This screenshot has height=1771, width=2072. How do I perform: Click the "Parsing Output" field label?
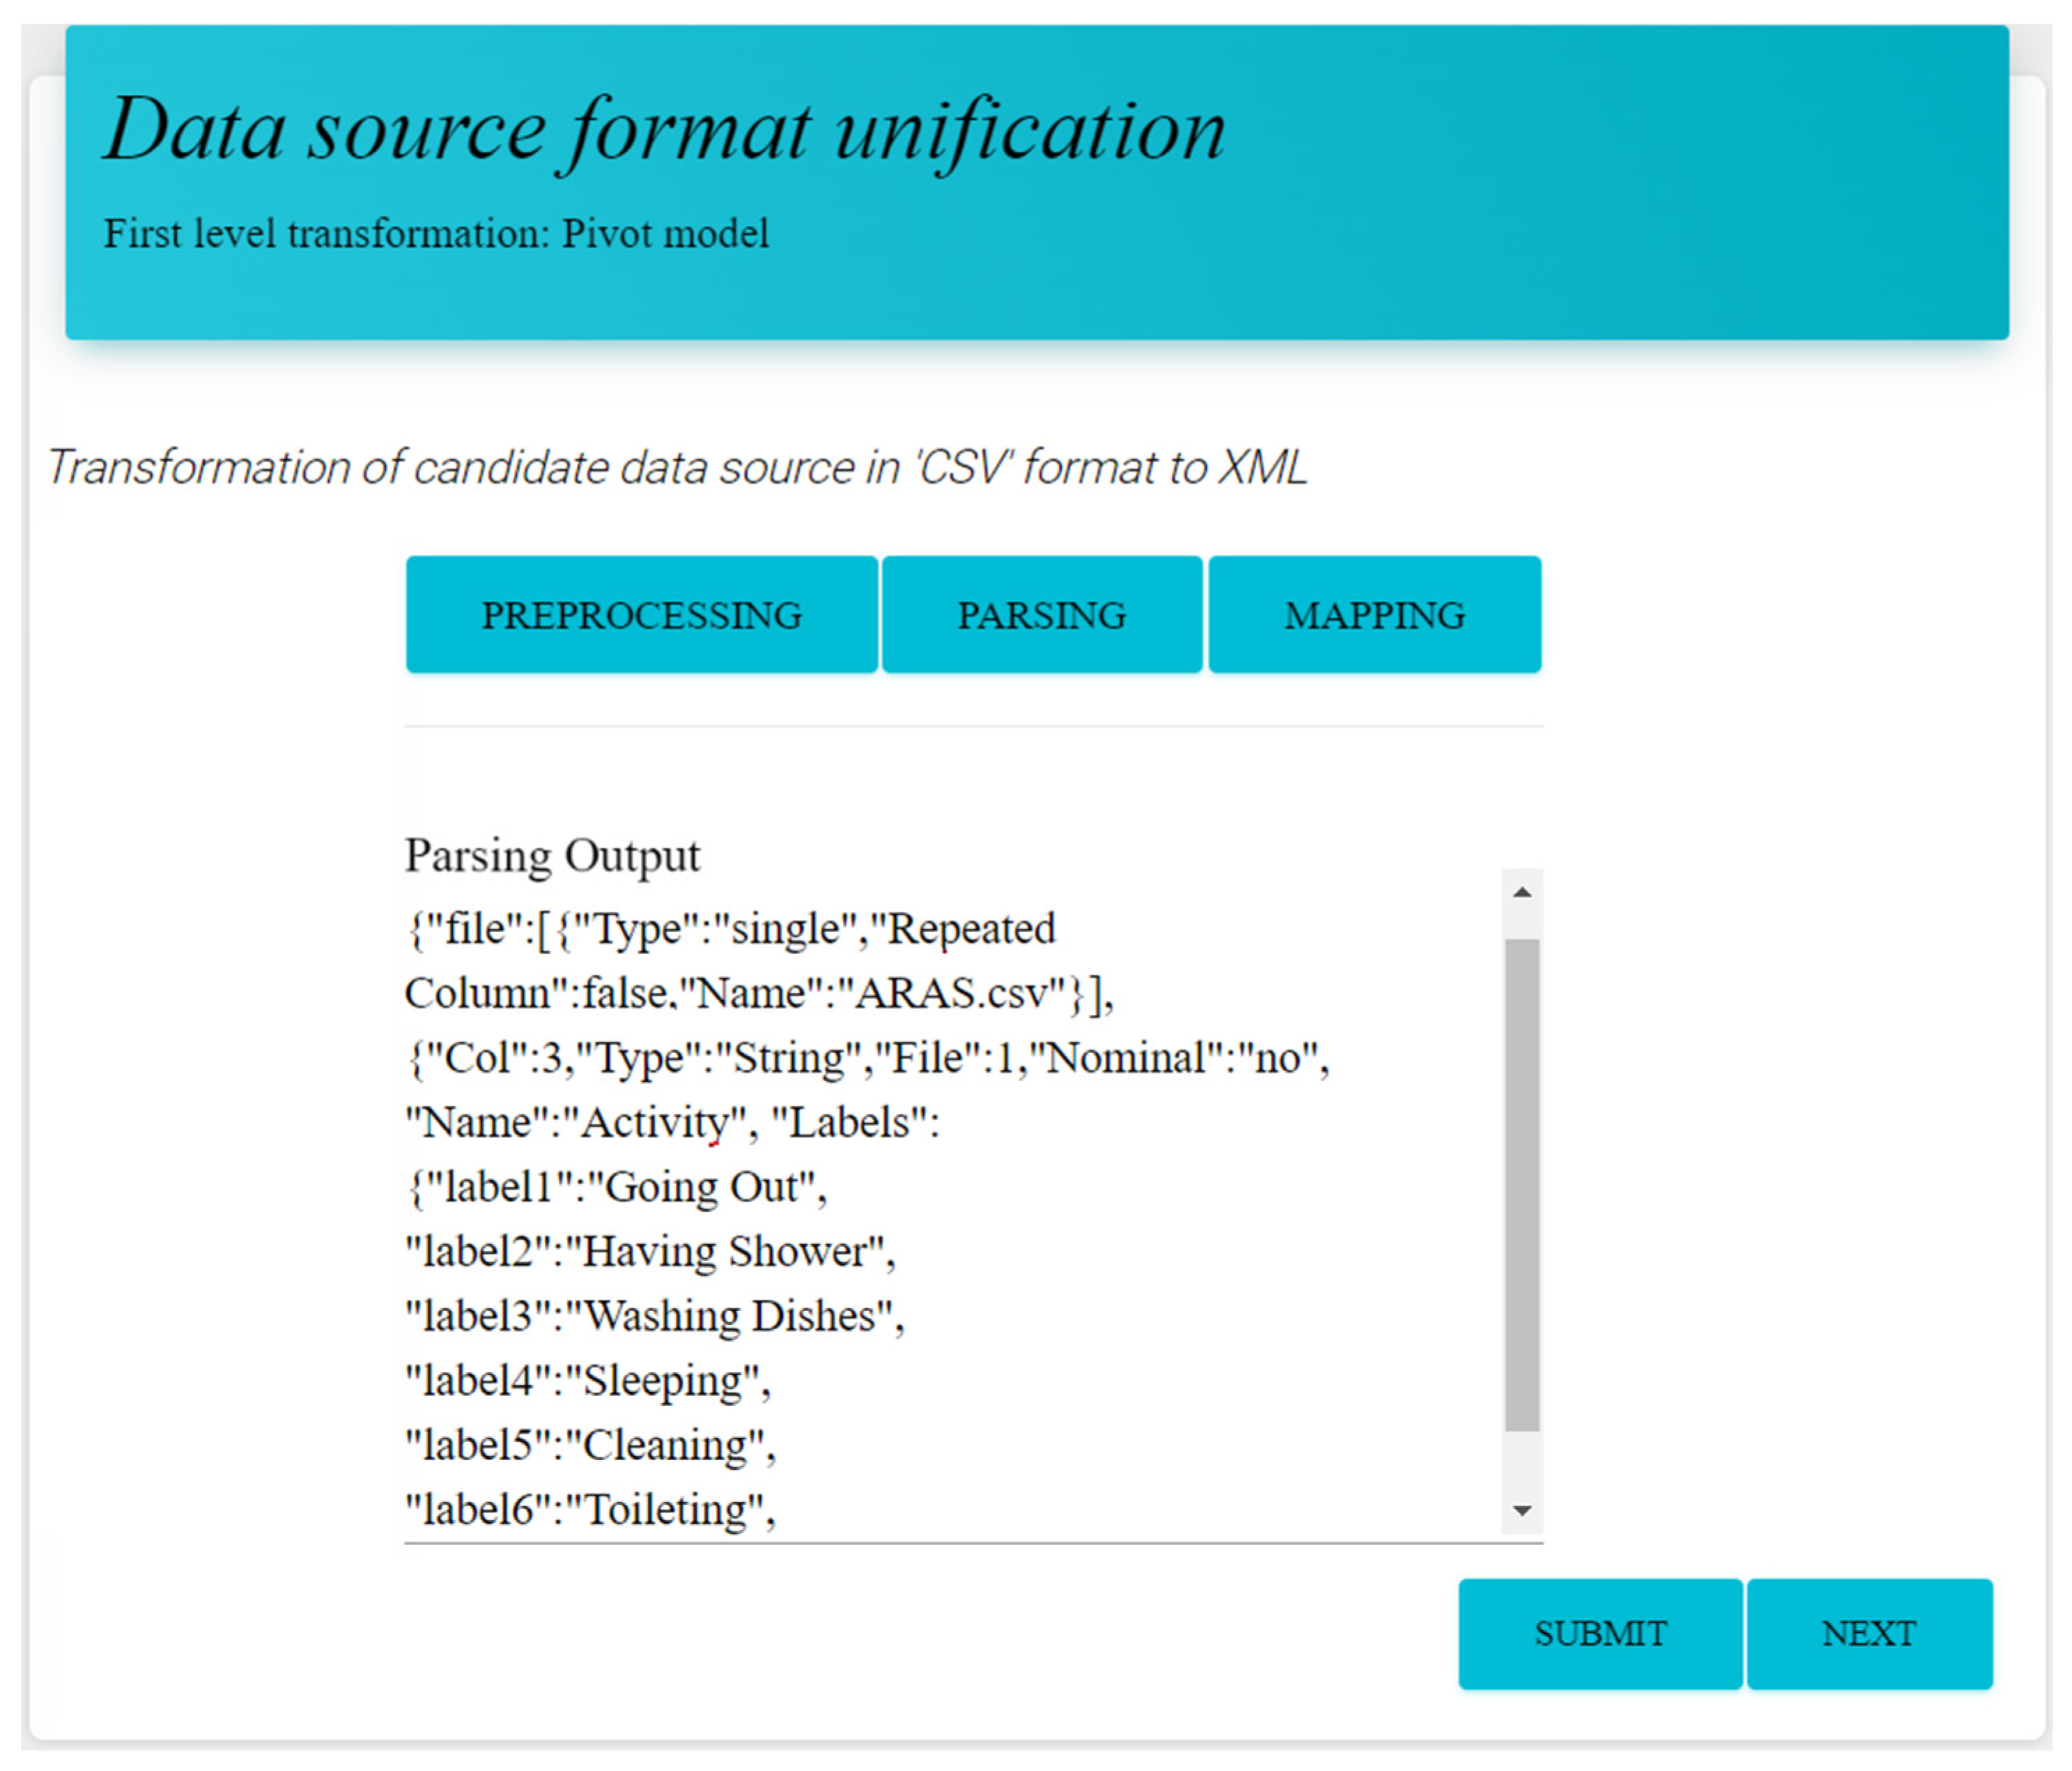click(x=551, y=855)
